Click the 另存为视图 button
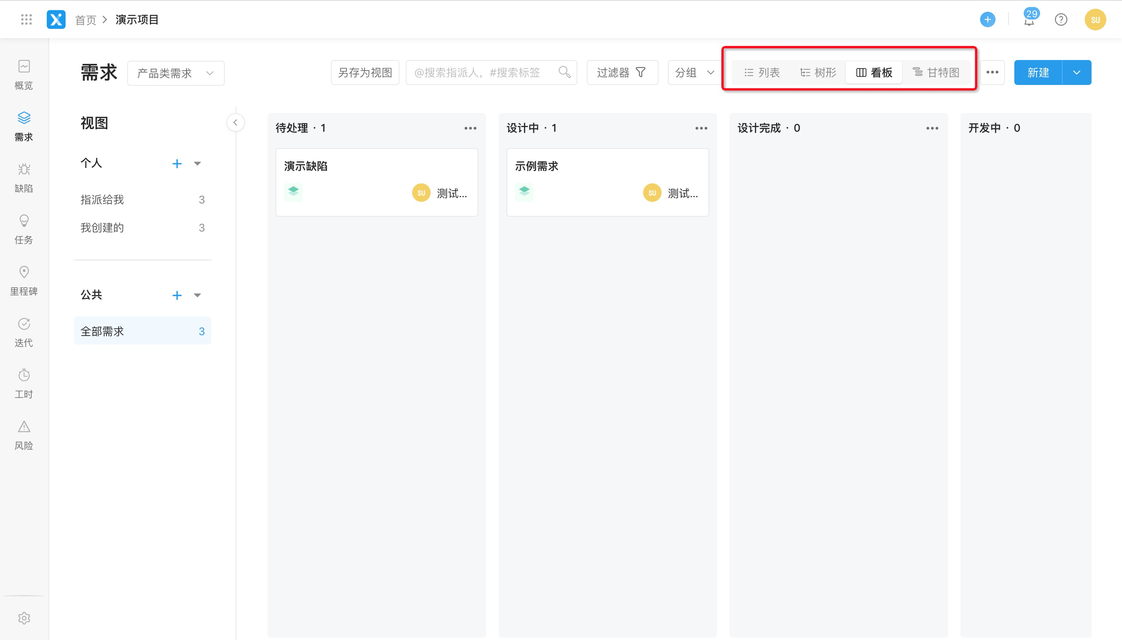Viewport: 1122px width, 640px height. [x=365, y=72]
